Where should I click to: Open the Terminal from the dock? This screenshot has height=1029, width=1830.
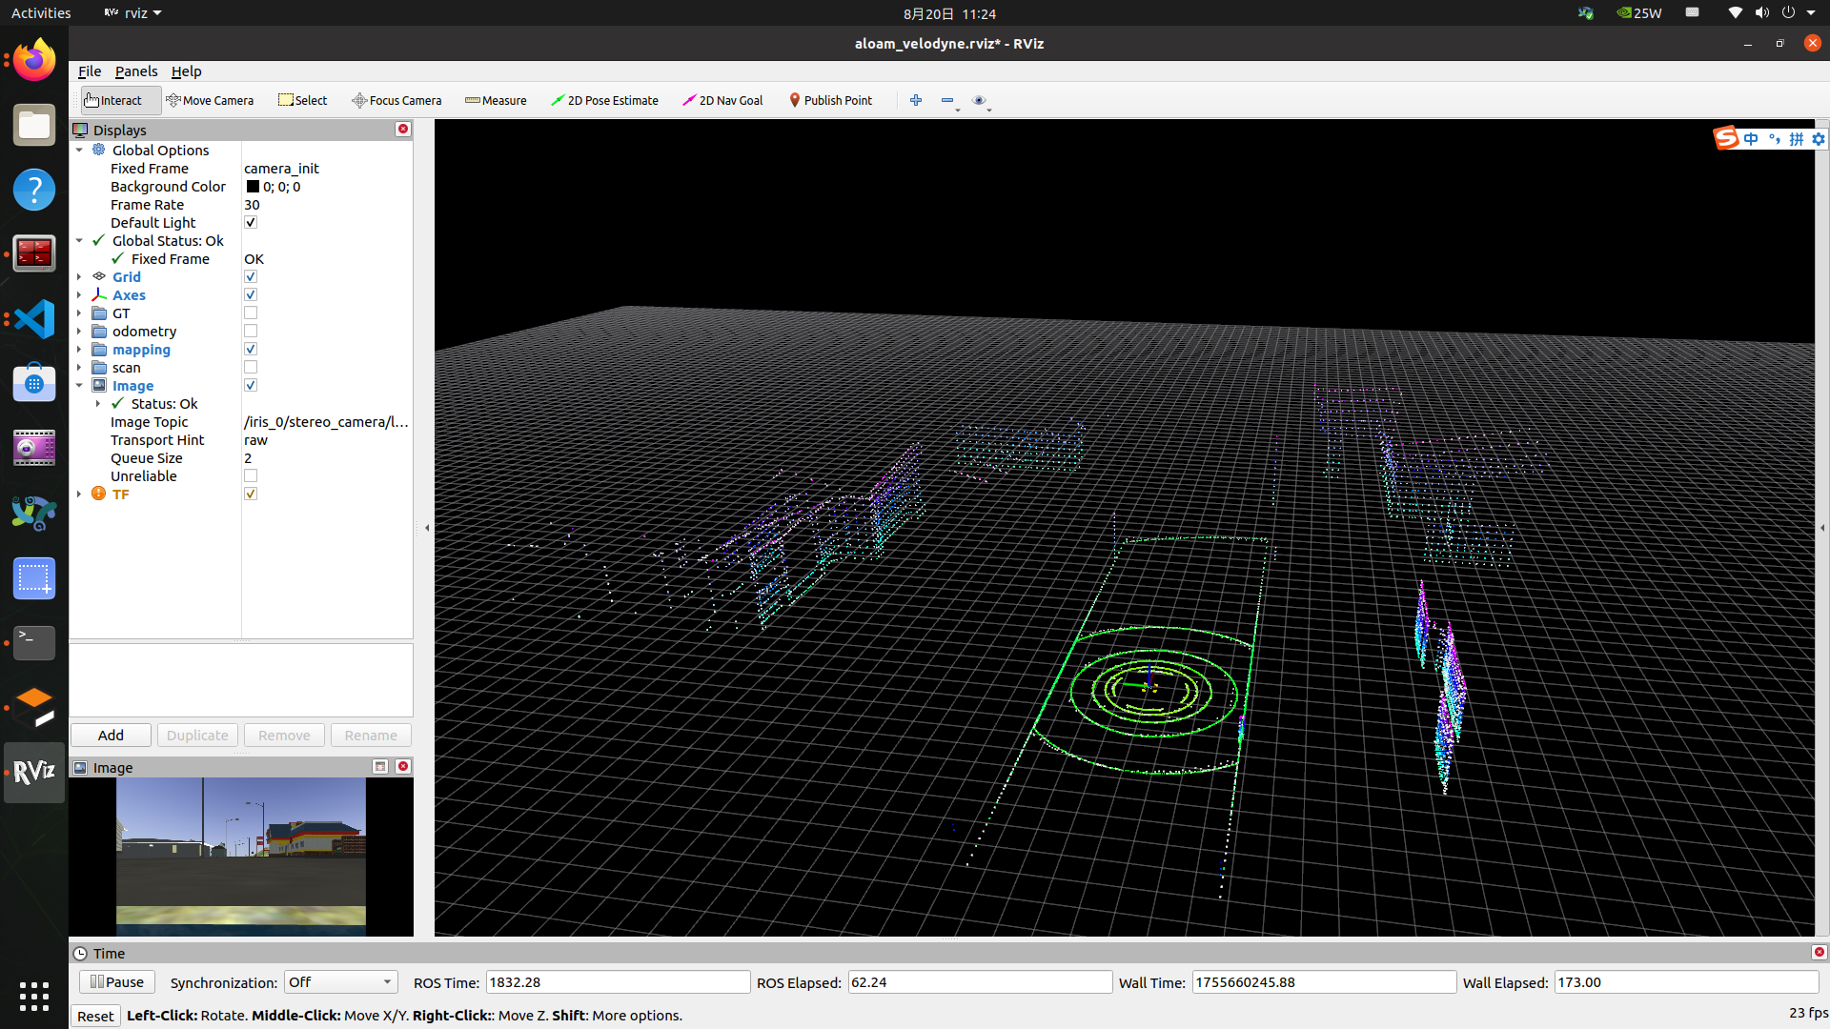34,643
